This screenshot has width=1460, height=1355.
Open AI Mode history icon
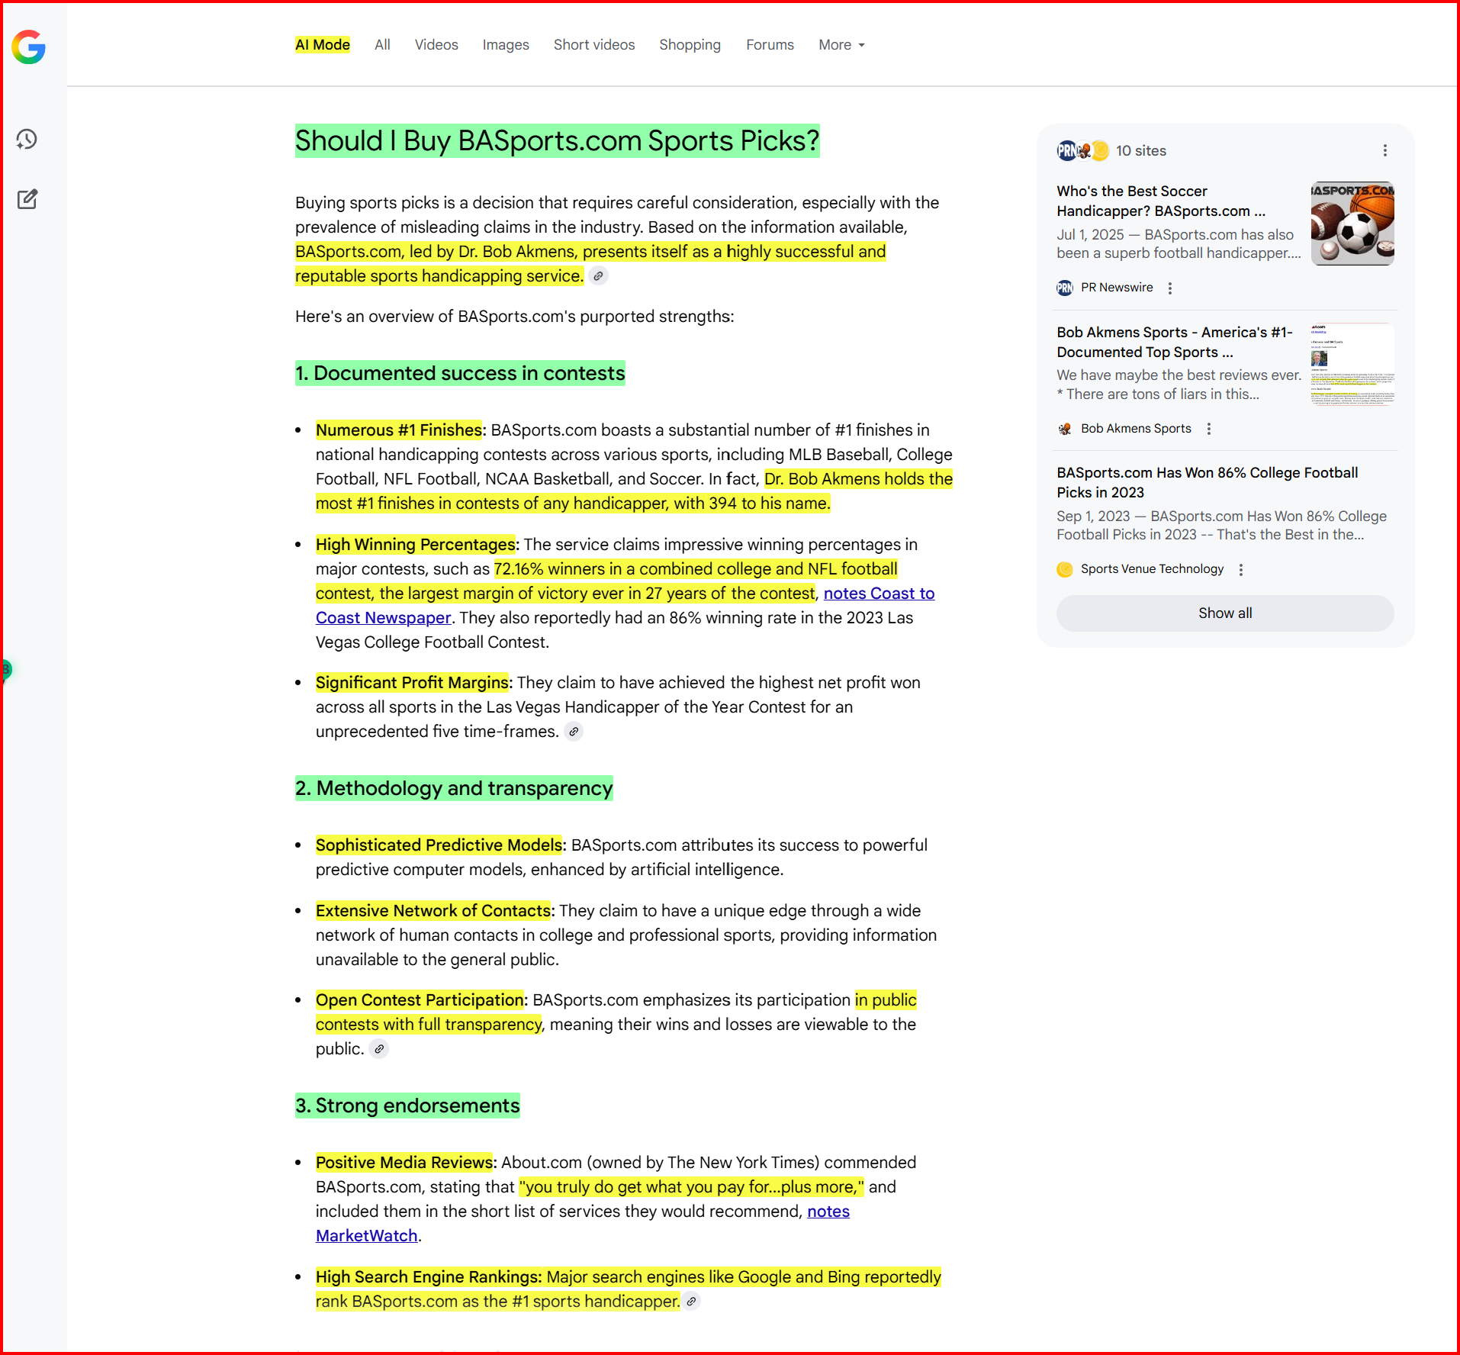(x=27, y=139)
